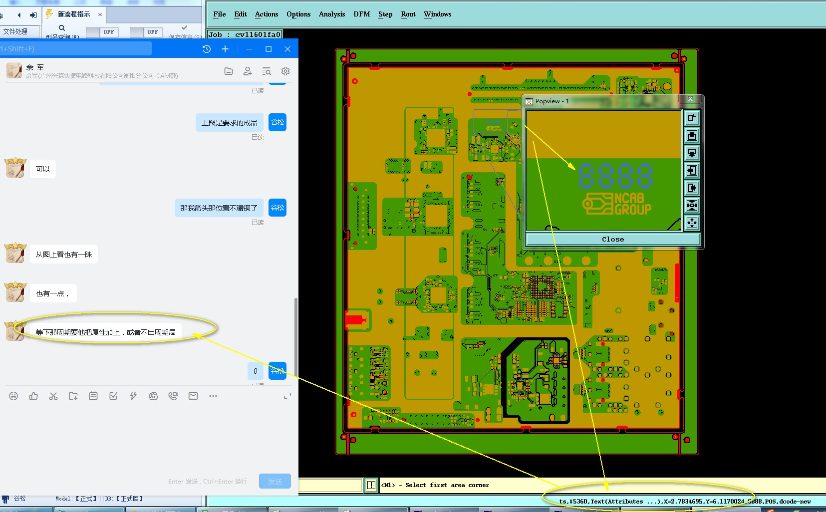Click the 文件处理 button
The height and width of the screenshot is (512, 826).
click(19, 31)
